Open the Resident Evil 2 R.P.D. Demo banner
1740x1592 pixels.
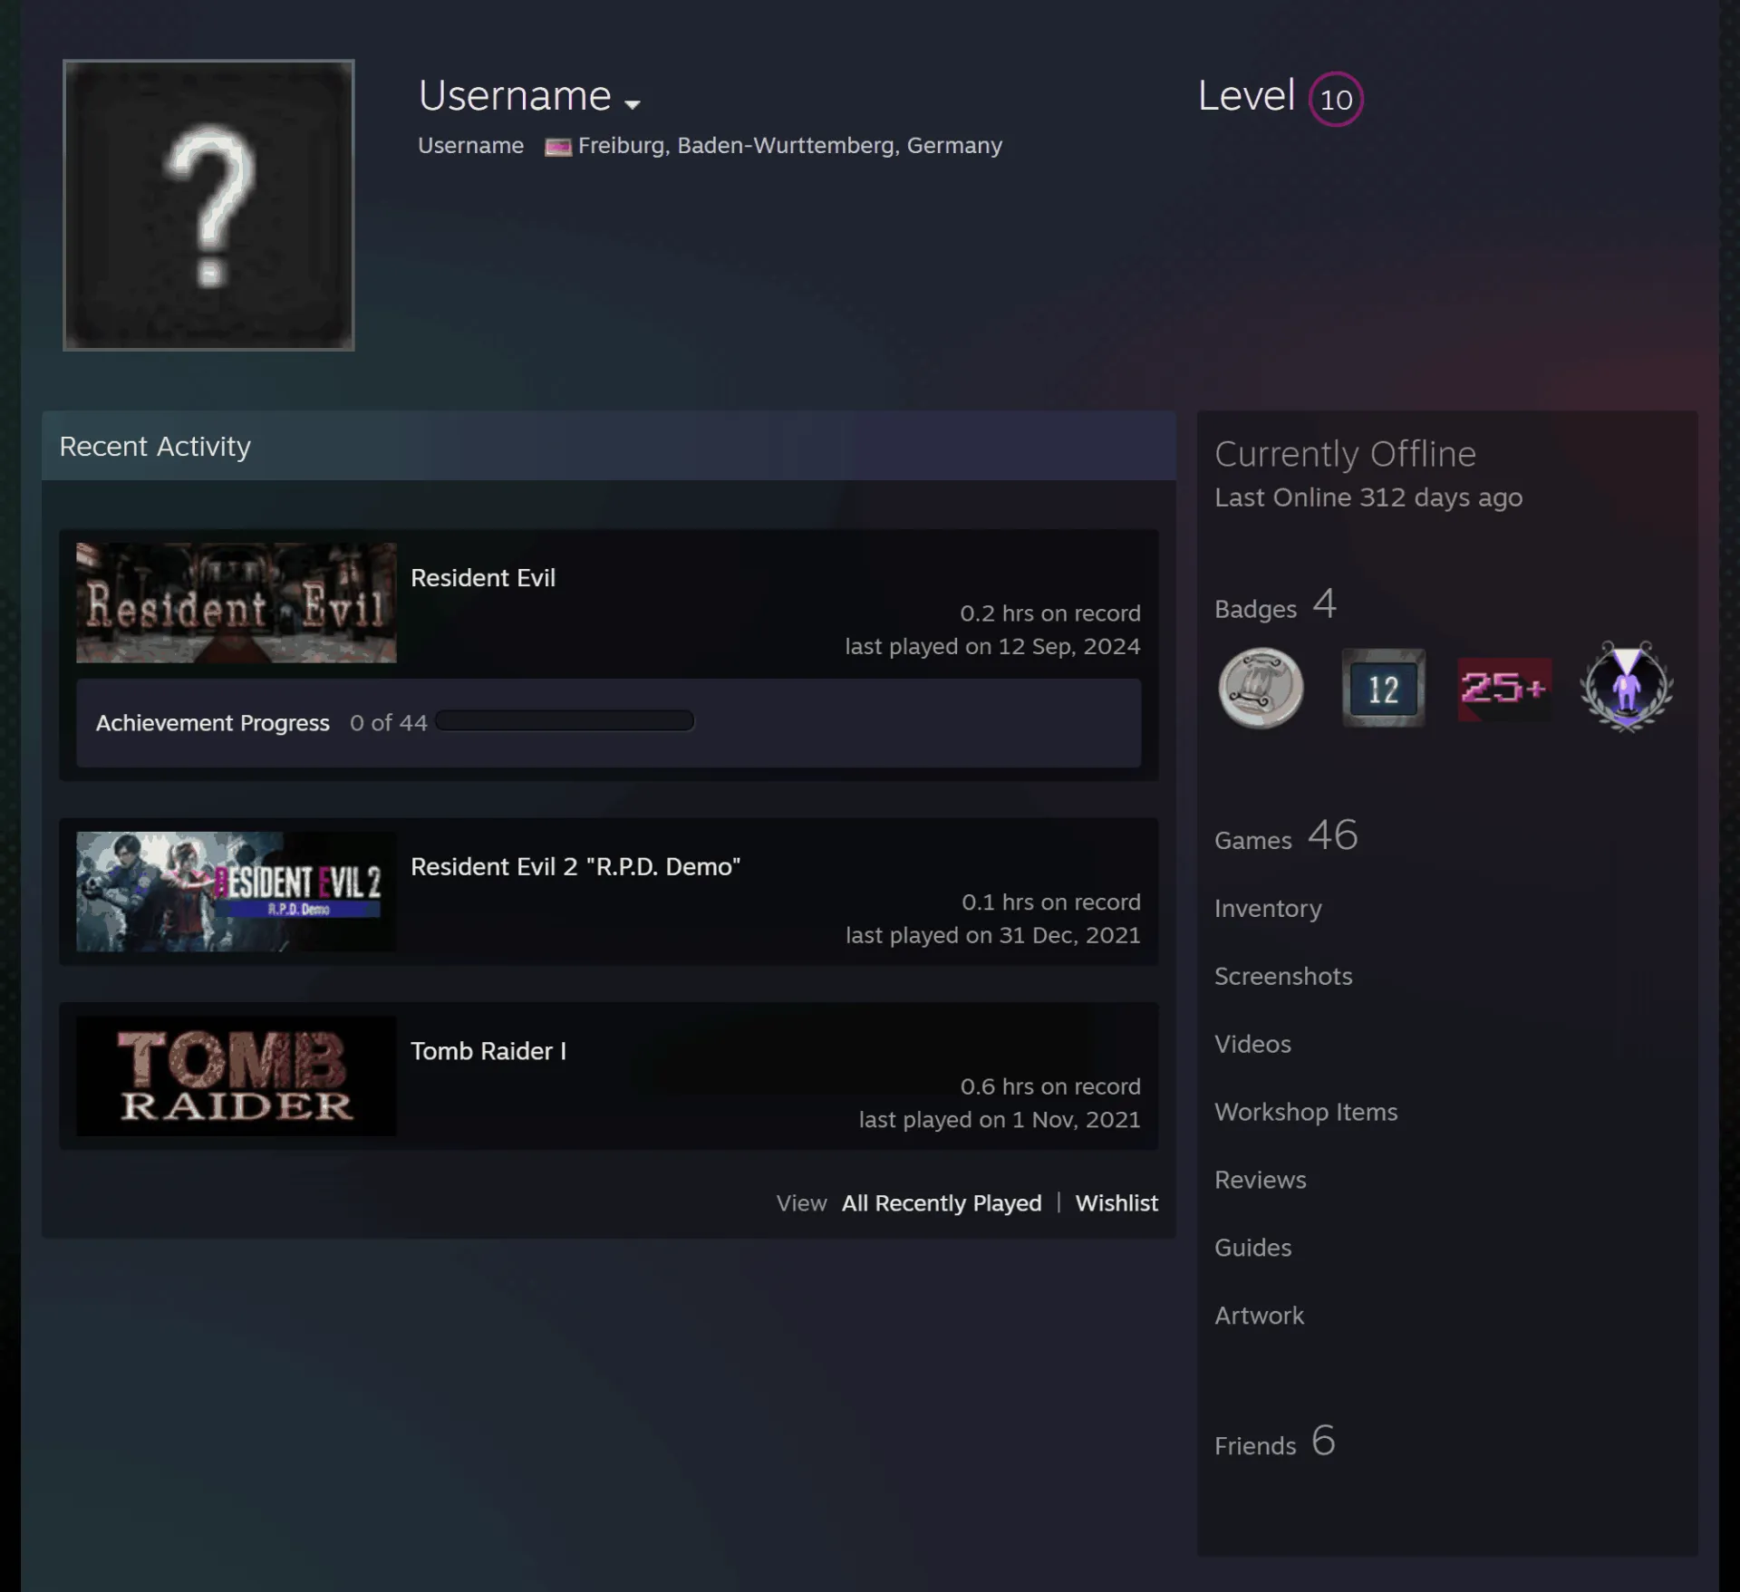pyautogui.click(x=236, y=892)
